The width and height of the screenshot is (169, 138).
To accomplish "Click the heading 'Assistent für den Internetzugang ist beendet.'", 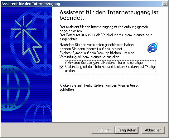I will [x=109, y=15].
